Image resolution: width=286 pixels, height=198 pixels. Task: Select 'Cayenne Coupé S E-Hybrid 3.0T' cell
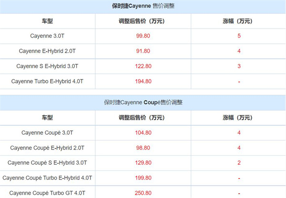click(x=47, y=163)
